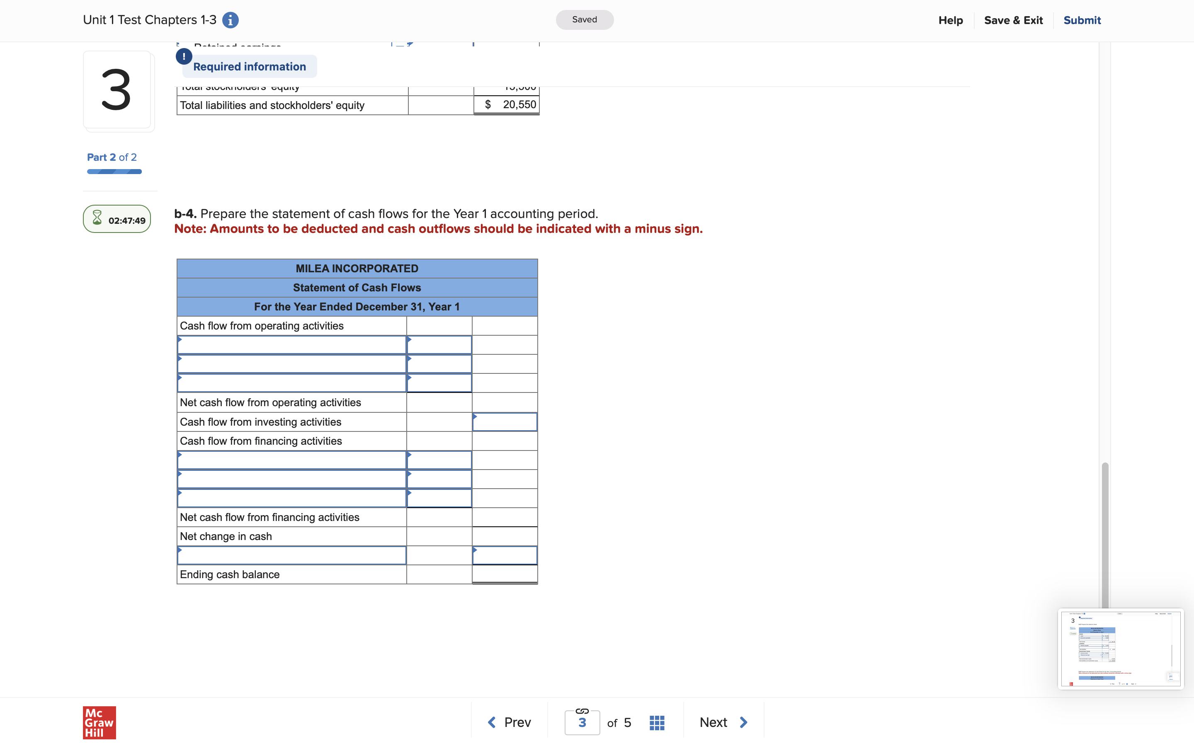Open the dropdown below Net change in cash
The image size is (1194, 746).
click(x=291, y=555)
